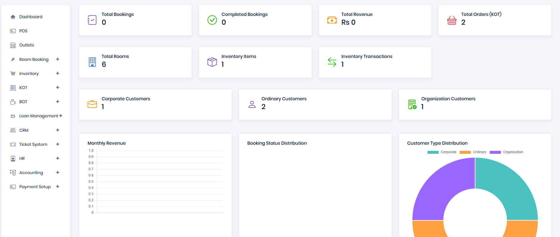Click the Ordinary Customers person icon
The height and width of the screenshot is (237, 560).
click(x=252, y=104)
